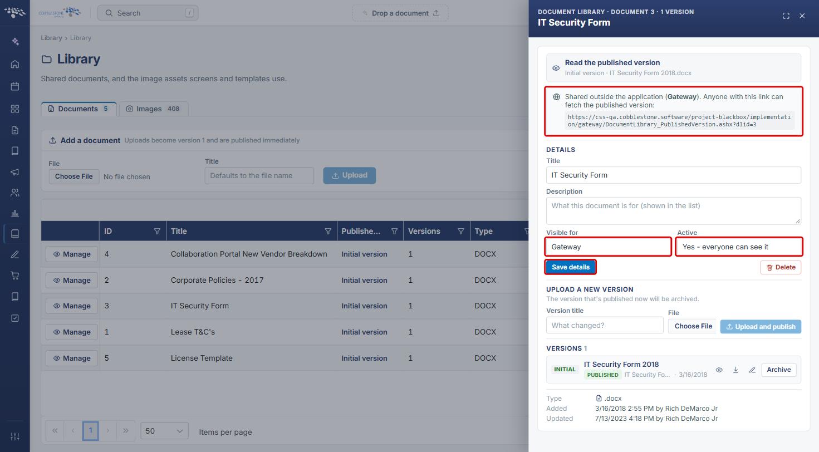Screen dimensions: 819x452
Task: Open the items per page dropdown
Action: [x=164, y=431]
